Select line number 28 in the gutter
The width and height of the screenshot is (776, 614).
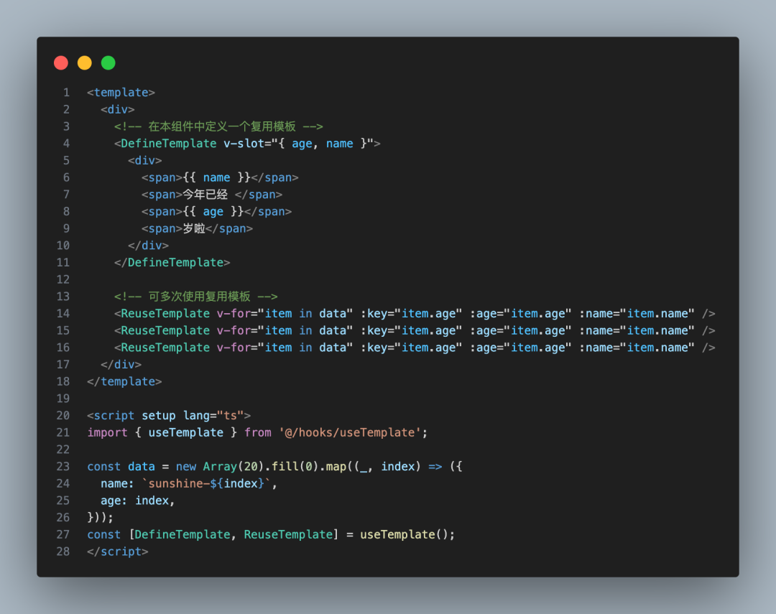click(x=63, y=552)
